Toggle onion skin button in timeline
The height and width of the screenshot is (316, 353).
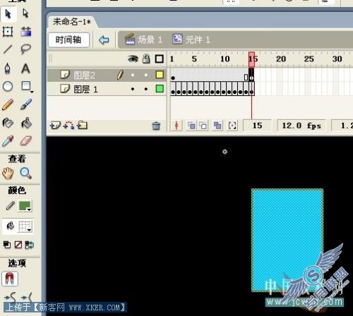[x=191, y=126]
